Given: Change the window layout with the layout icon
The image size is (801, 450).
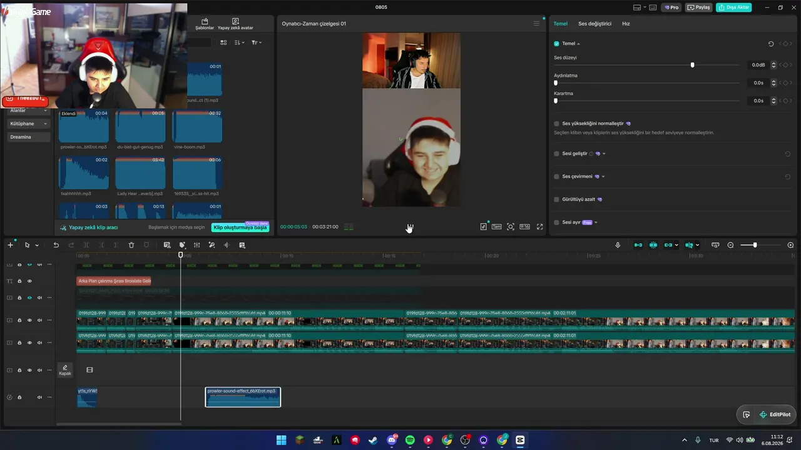Looking at the screenshot, I should click(637, 7).
